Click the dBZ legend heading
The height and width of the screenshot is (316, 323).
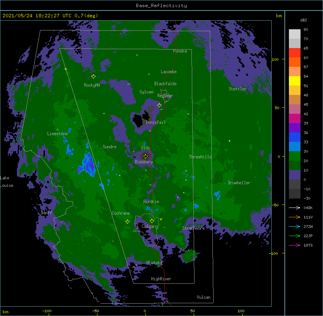(x=304, y=20)
